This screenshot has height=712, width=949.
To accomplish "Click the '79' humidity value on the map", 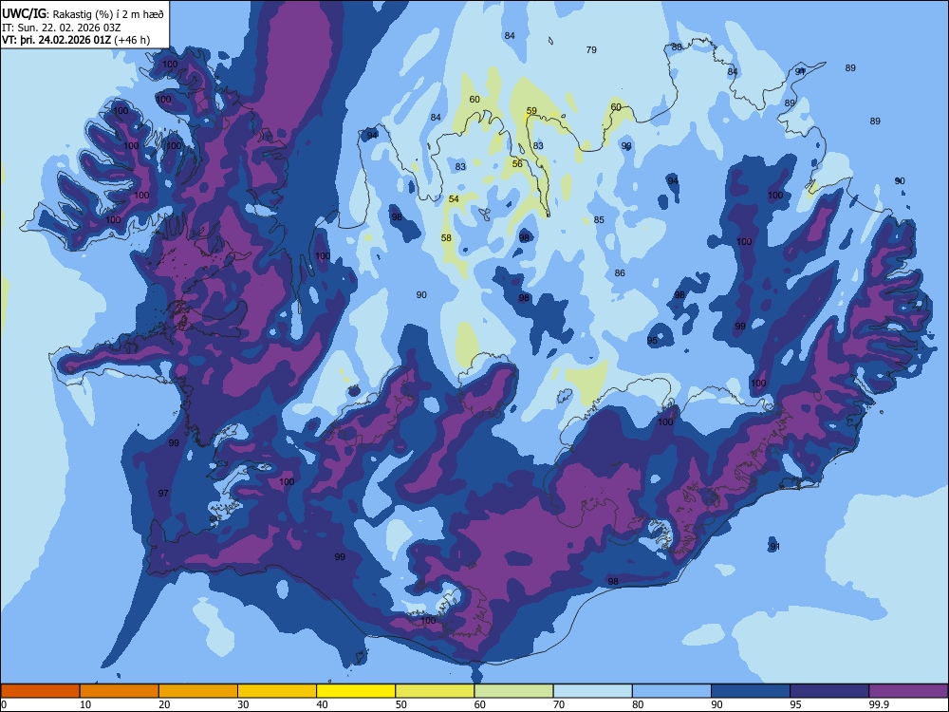I will point(591,49).
